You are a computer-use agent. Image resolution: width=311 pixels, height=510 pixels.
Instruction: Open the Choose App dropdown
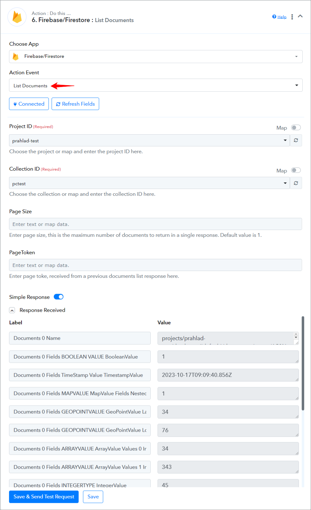156,57
